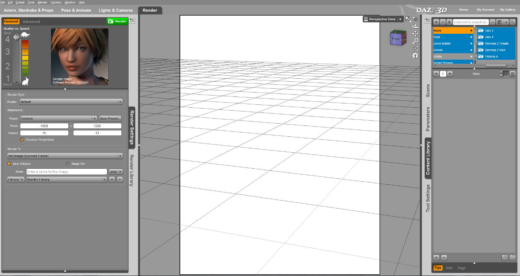This screenshot has width=520, height=276.
Task: Click the yellow segment of quality meter
Action: (x=25, y=58)
